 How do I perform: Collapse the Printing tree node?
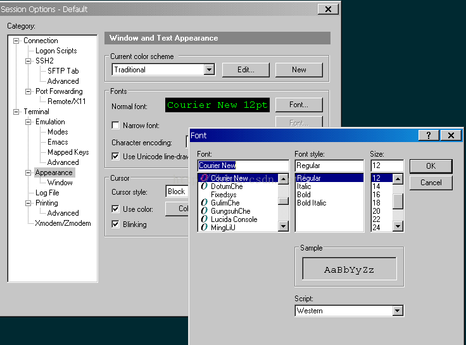click(x=28, y=203)
